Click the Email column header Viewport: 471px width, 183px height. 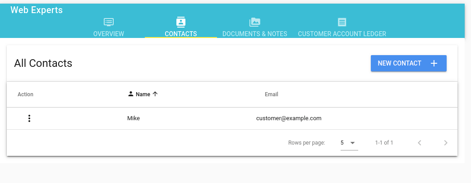click(271, 94)
